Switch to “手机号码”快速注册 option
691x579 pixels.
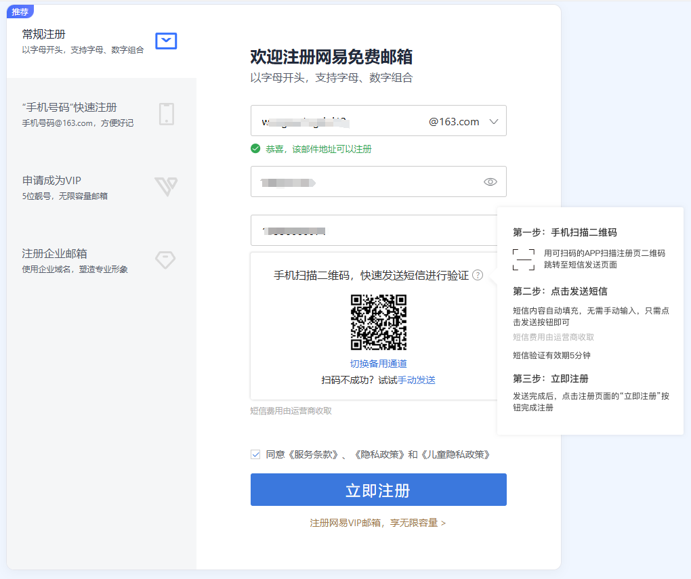click(x=102, y=114)
